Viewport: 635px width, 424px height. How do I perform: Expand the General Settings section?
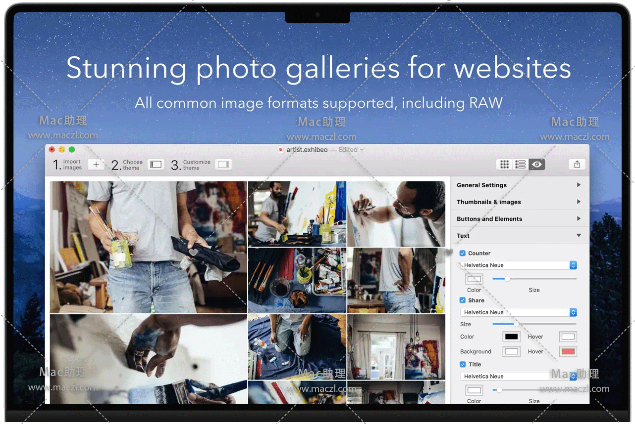(x=520, y=185)
